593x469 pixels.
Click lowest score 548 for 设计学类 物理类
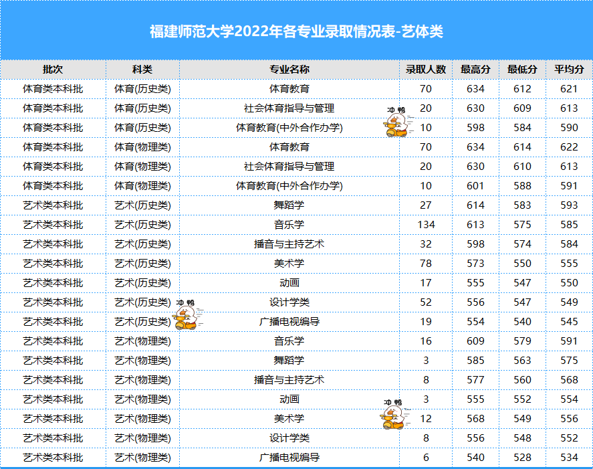(x=522, y=438)
